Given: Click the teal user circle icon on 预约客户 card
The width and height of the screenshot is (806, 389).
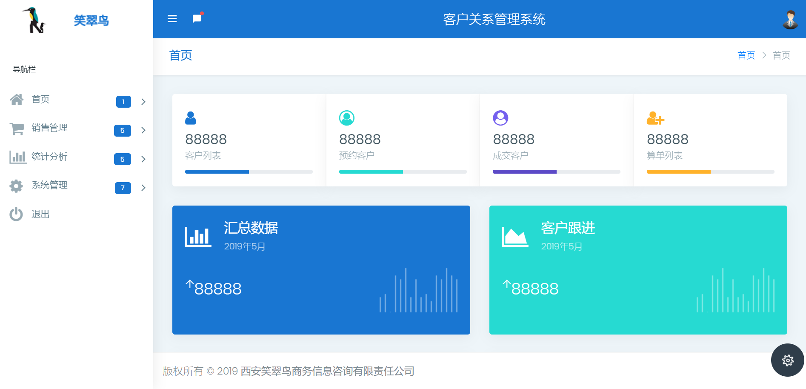Looking at the screenshot, I should pos(347,118).
